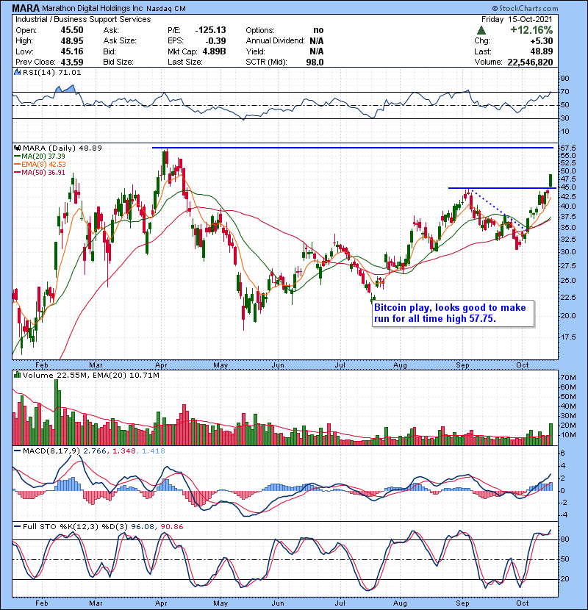Click the Volume 22.55M, EMA(20) 10.71M label
Viewport: 588px width, 610px height.
pyautogui.click(x=90, y=376)
